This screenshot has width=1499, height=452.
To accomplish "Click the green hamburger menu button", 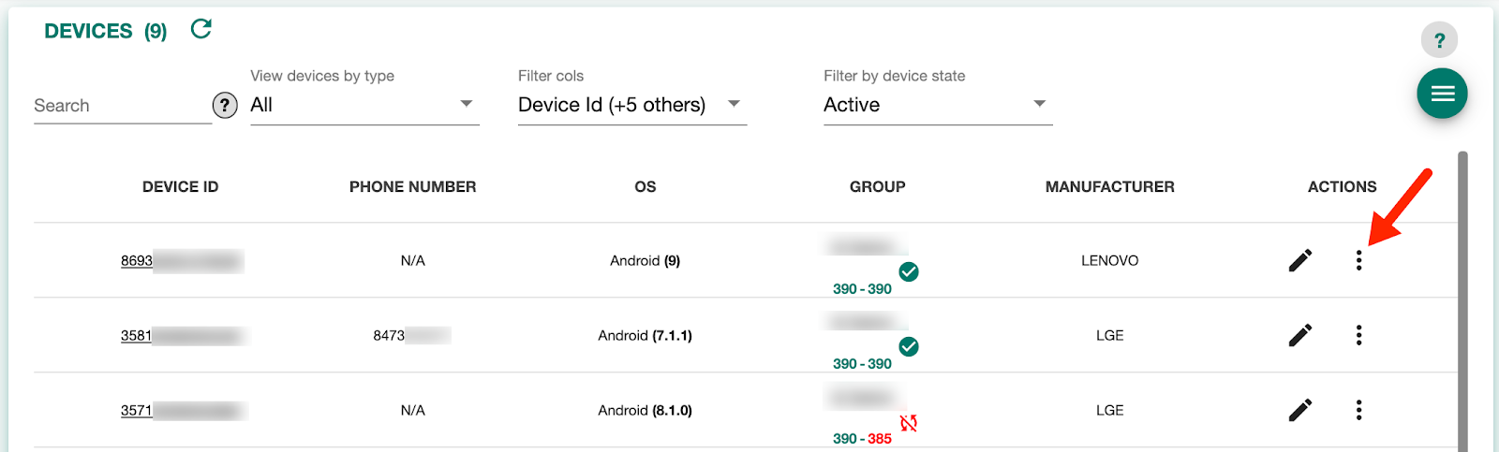I will click(x=1442, y=94).
